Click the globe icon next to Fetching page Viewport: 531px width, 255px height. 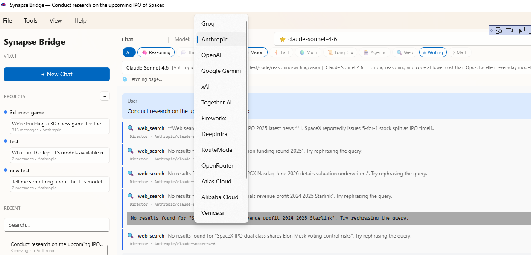tap(125, 79)
